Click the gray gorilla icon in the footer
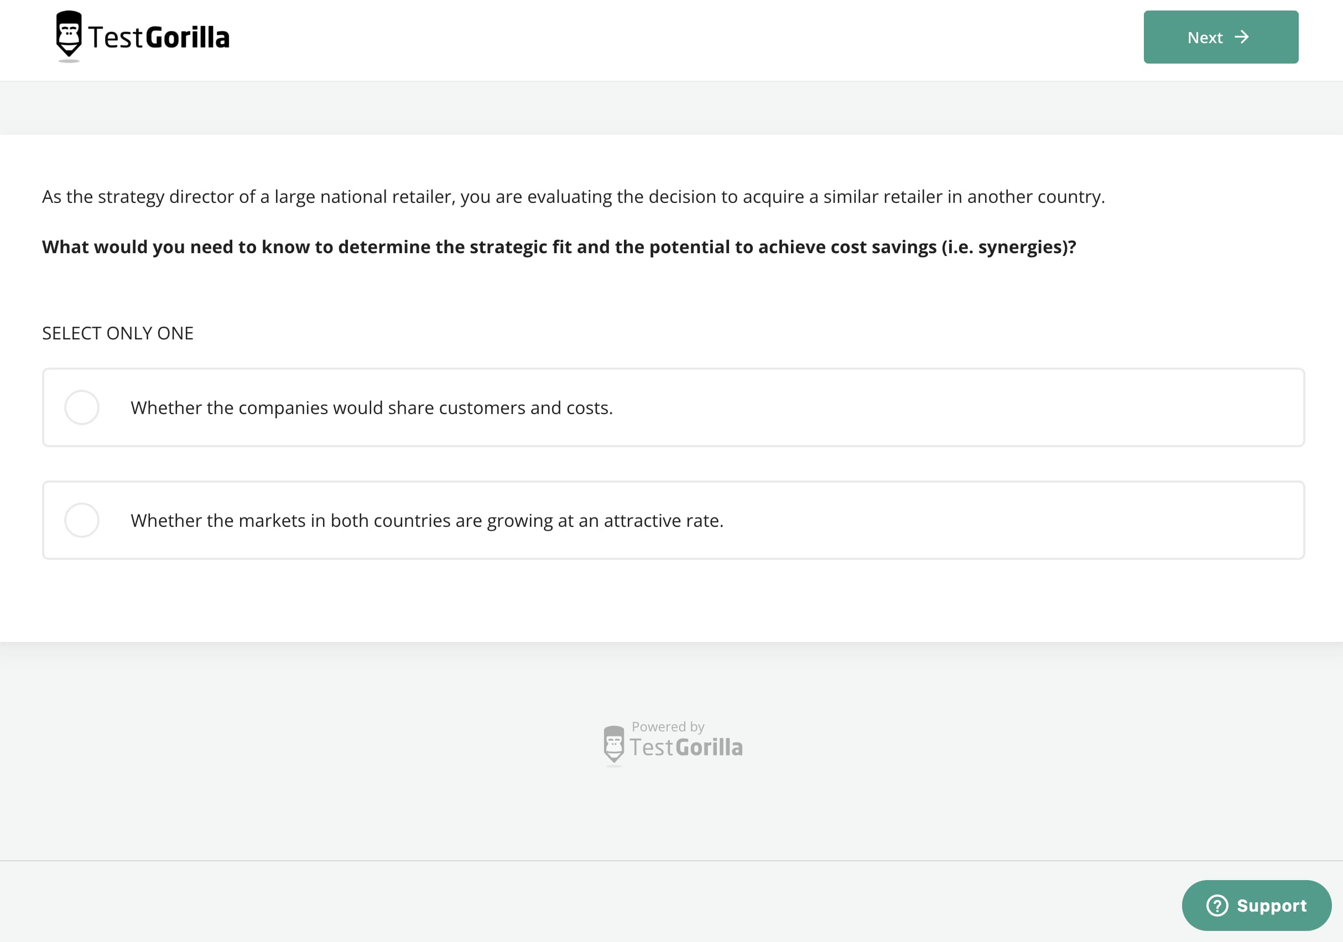1343x942 pixels. tap(613, 745)
